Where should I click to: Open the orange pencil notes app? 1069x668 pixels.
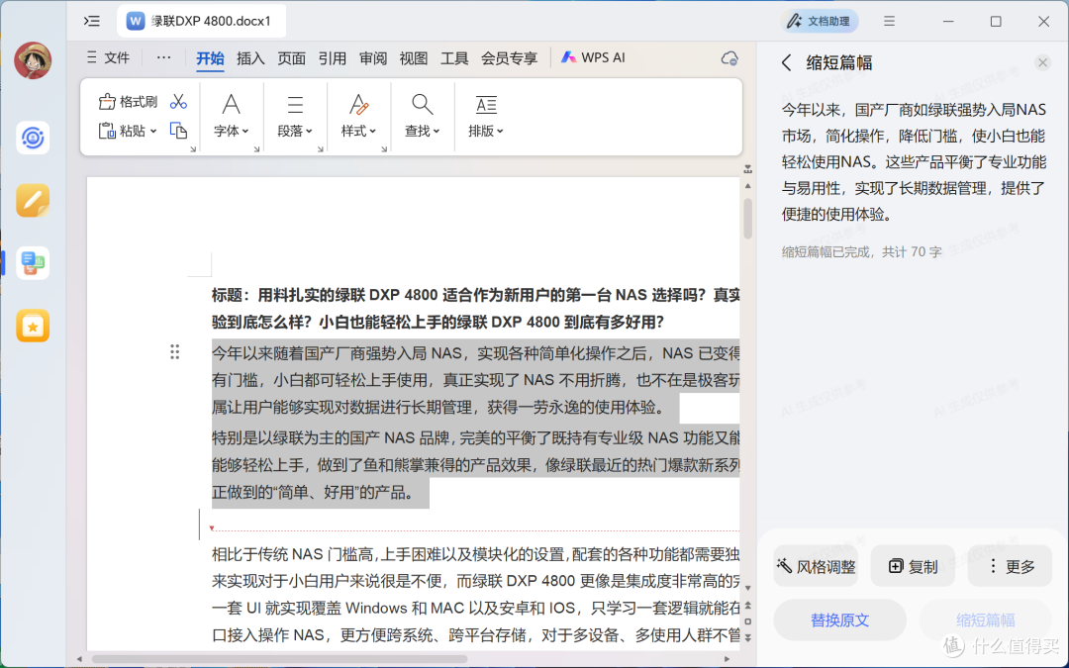[x=33, y=200]
